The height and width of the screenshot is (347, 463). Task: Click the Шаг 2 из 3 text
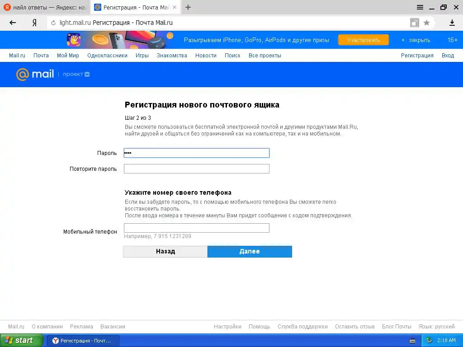pyautogui.click(x=137, y=118)
